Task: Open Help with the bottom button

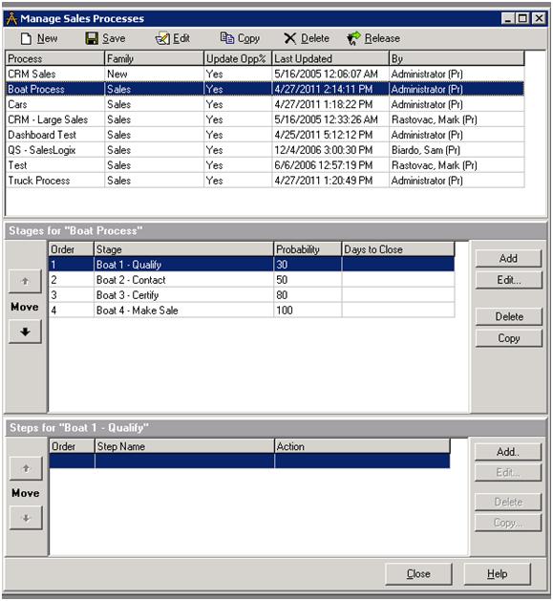Action: [497, 574]
